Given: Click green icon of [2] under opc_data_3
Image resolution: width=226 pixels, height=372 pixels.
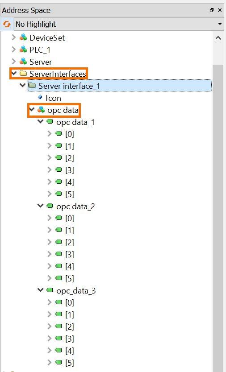Looking at the screenshot, I should pos(59,326).
